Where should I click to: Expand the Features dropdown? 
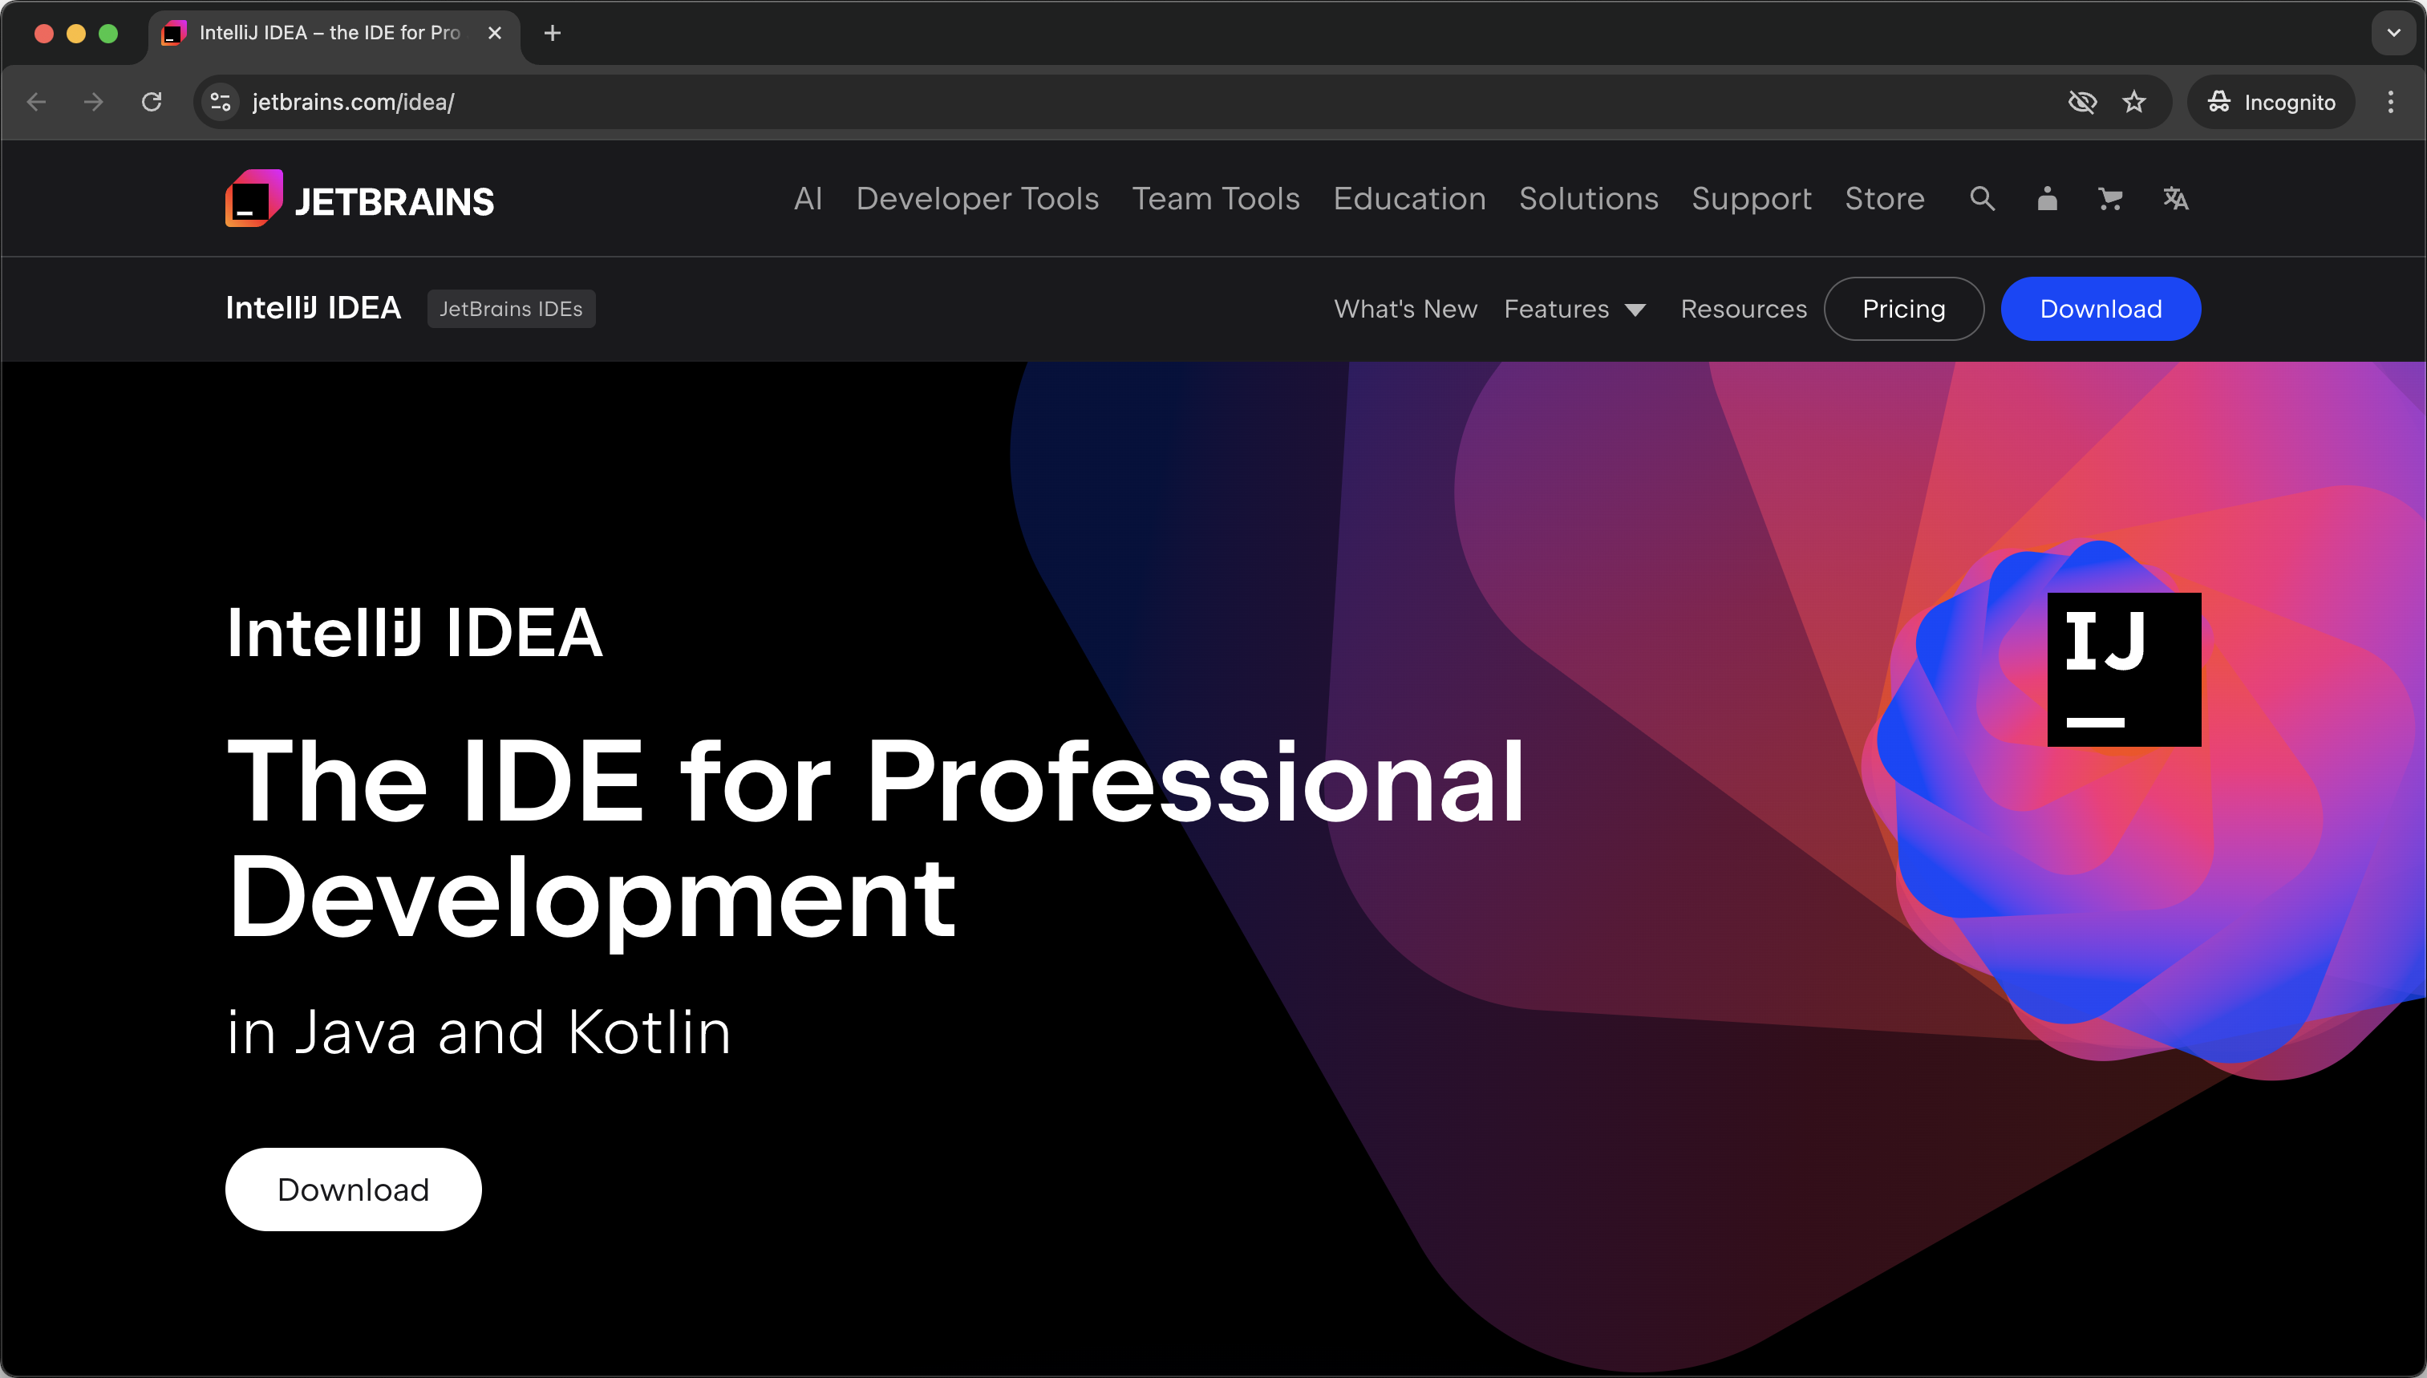click(1574, 309)
